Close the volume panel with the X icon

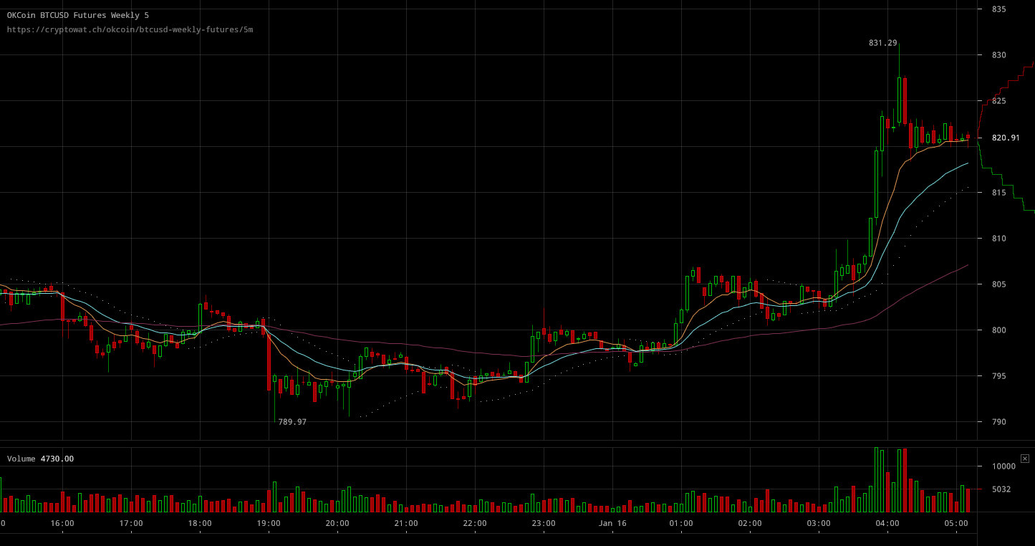pyautogui.click(x=1025, y=459)
